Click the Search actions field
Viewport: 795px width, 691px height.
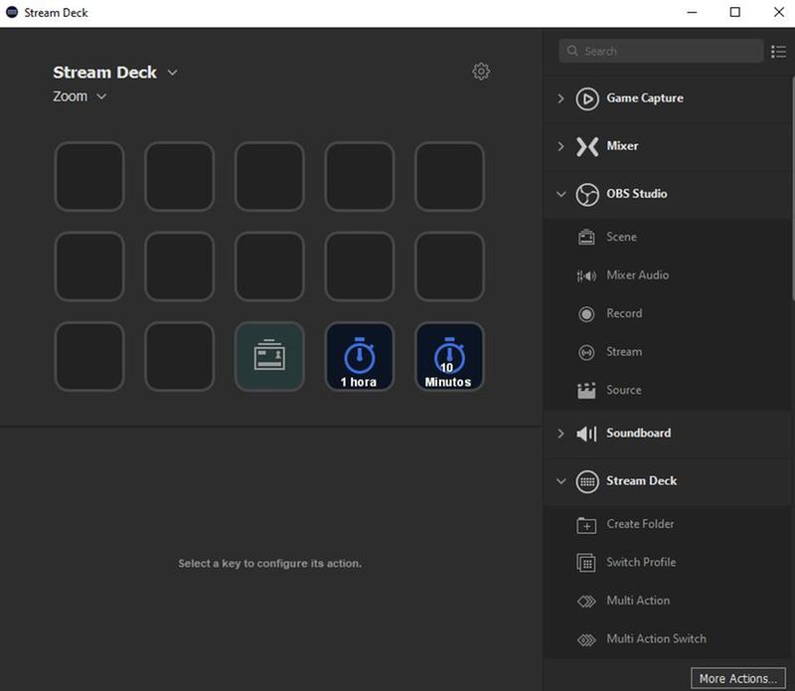(661, 52)
